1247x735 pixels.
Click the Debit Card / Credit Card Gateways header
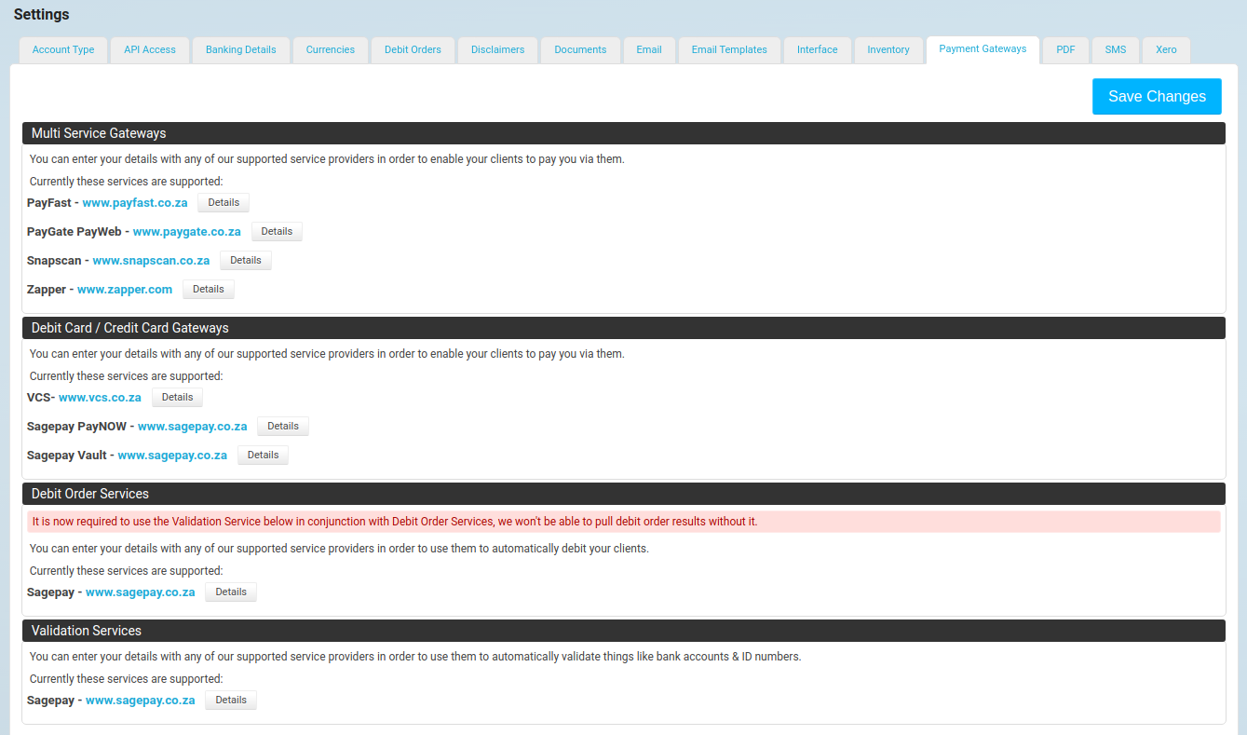coord(624,328)
